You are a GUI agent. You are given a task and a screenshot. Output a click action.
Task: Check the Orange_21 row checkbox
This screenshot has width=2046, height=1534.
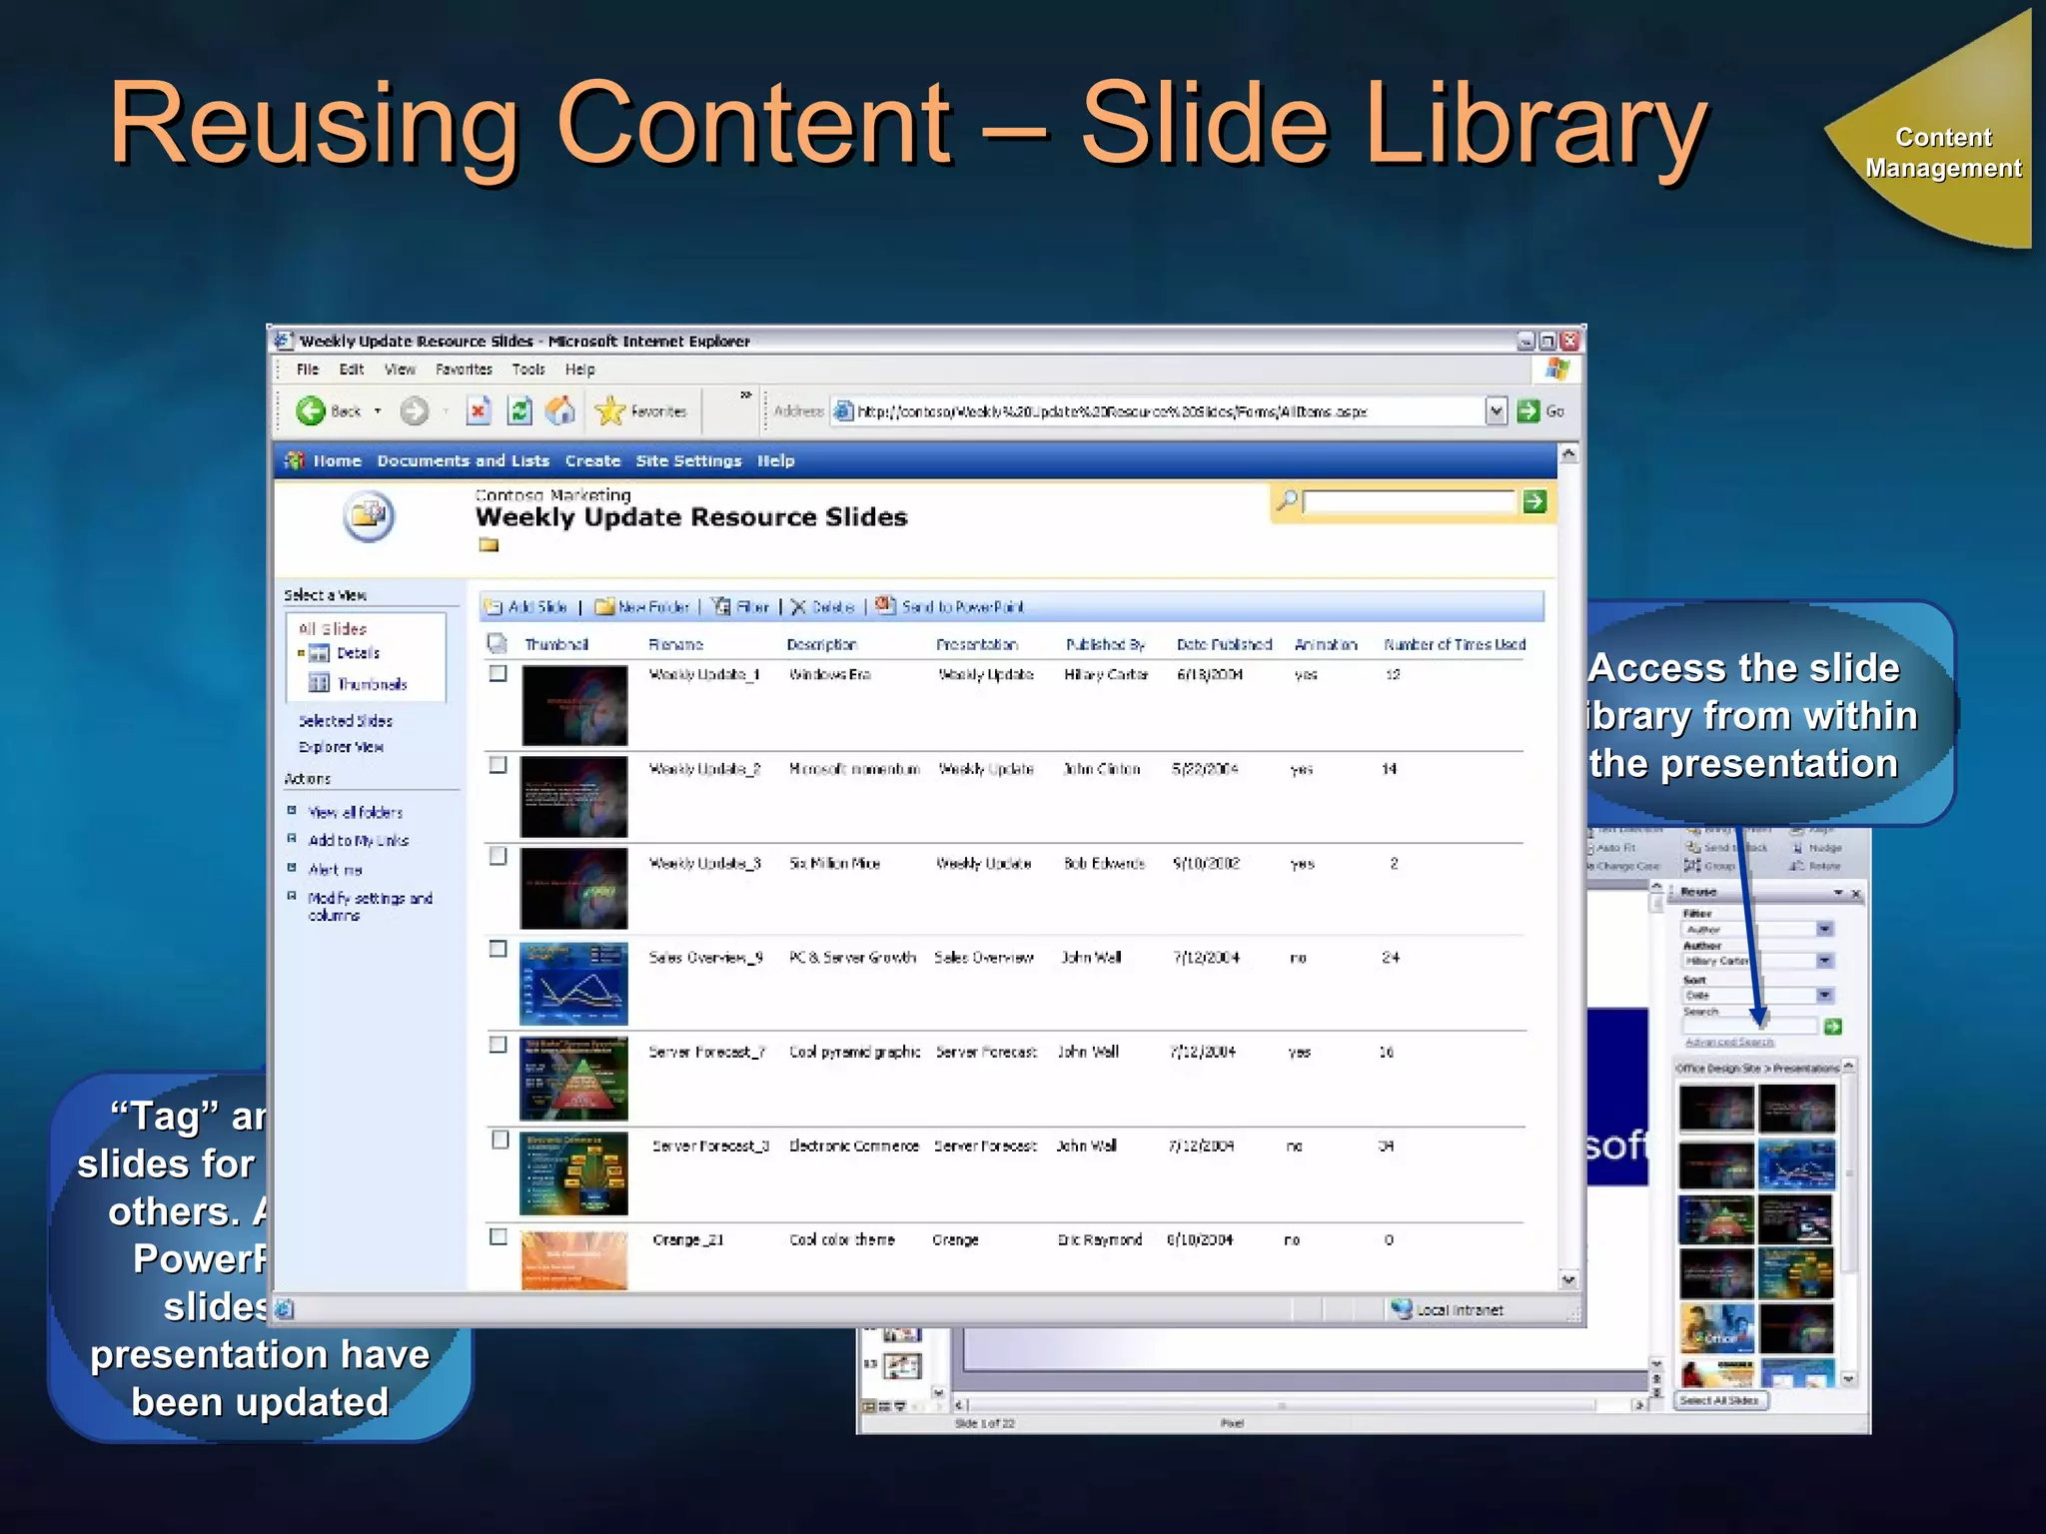(x=498, y=1236)
